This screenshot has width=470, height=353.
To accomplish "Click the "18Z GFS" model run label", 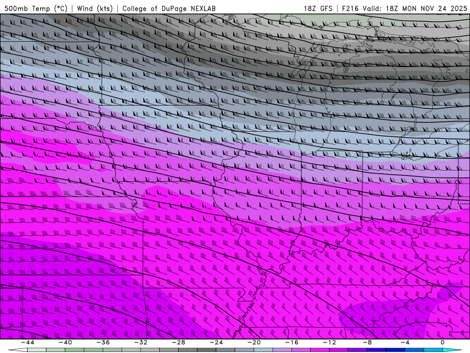I will (x=318, y=8).
